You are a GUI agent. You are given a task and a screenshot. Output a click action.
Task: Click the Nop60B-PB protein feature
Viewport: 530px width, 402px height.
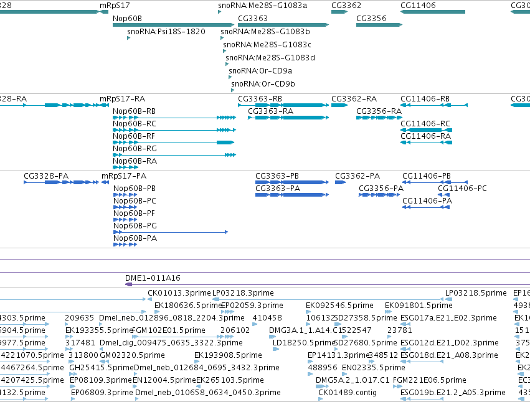pyautogui.click(x=125, y=195)
